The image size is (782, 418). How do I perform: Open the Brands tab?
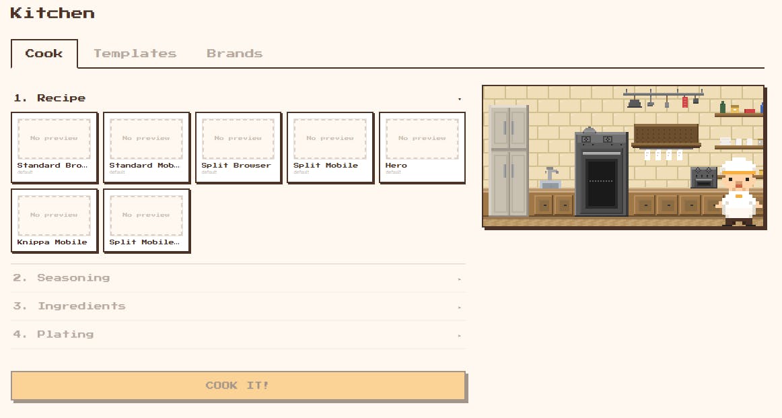click(234, 53)
